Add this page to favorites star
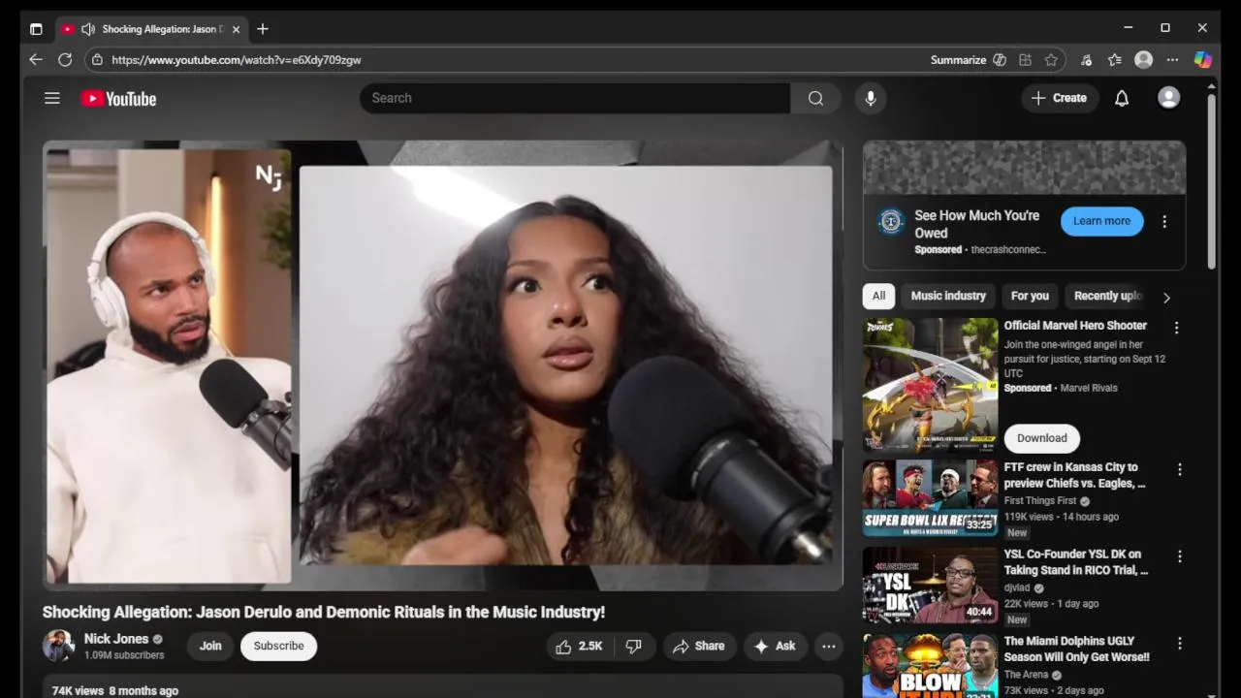Viewport: 1241px width, 698px height. point(1052,59)
